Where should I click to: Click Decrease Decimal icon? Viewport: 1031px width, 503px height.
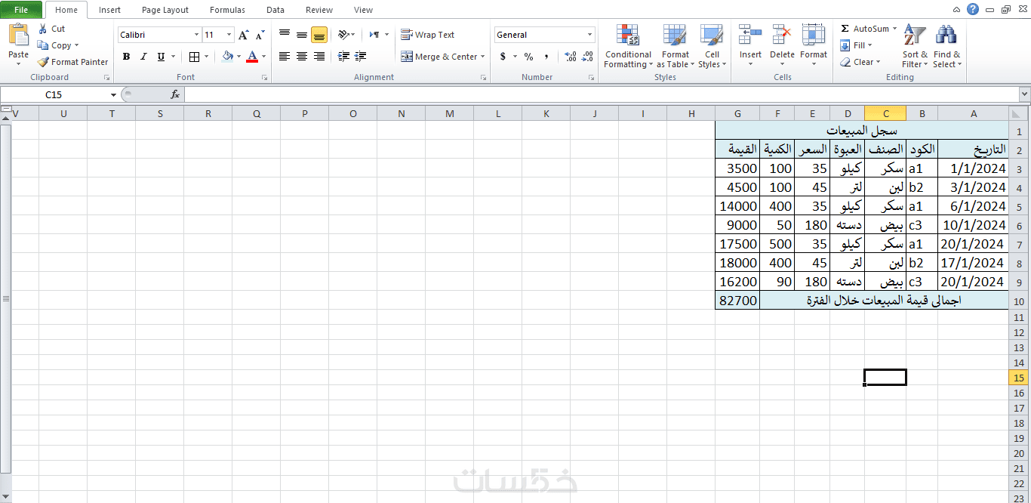(x=587, y=57)
